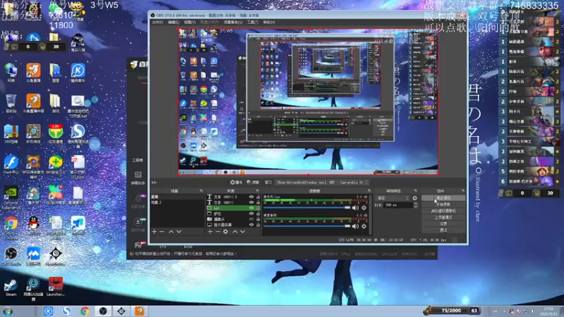
Task: Open Flash desktop shortcut icon
Action: (11, 165)
